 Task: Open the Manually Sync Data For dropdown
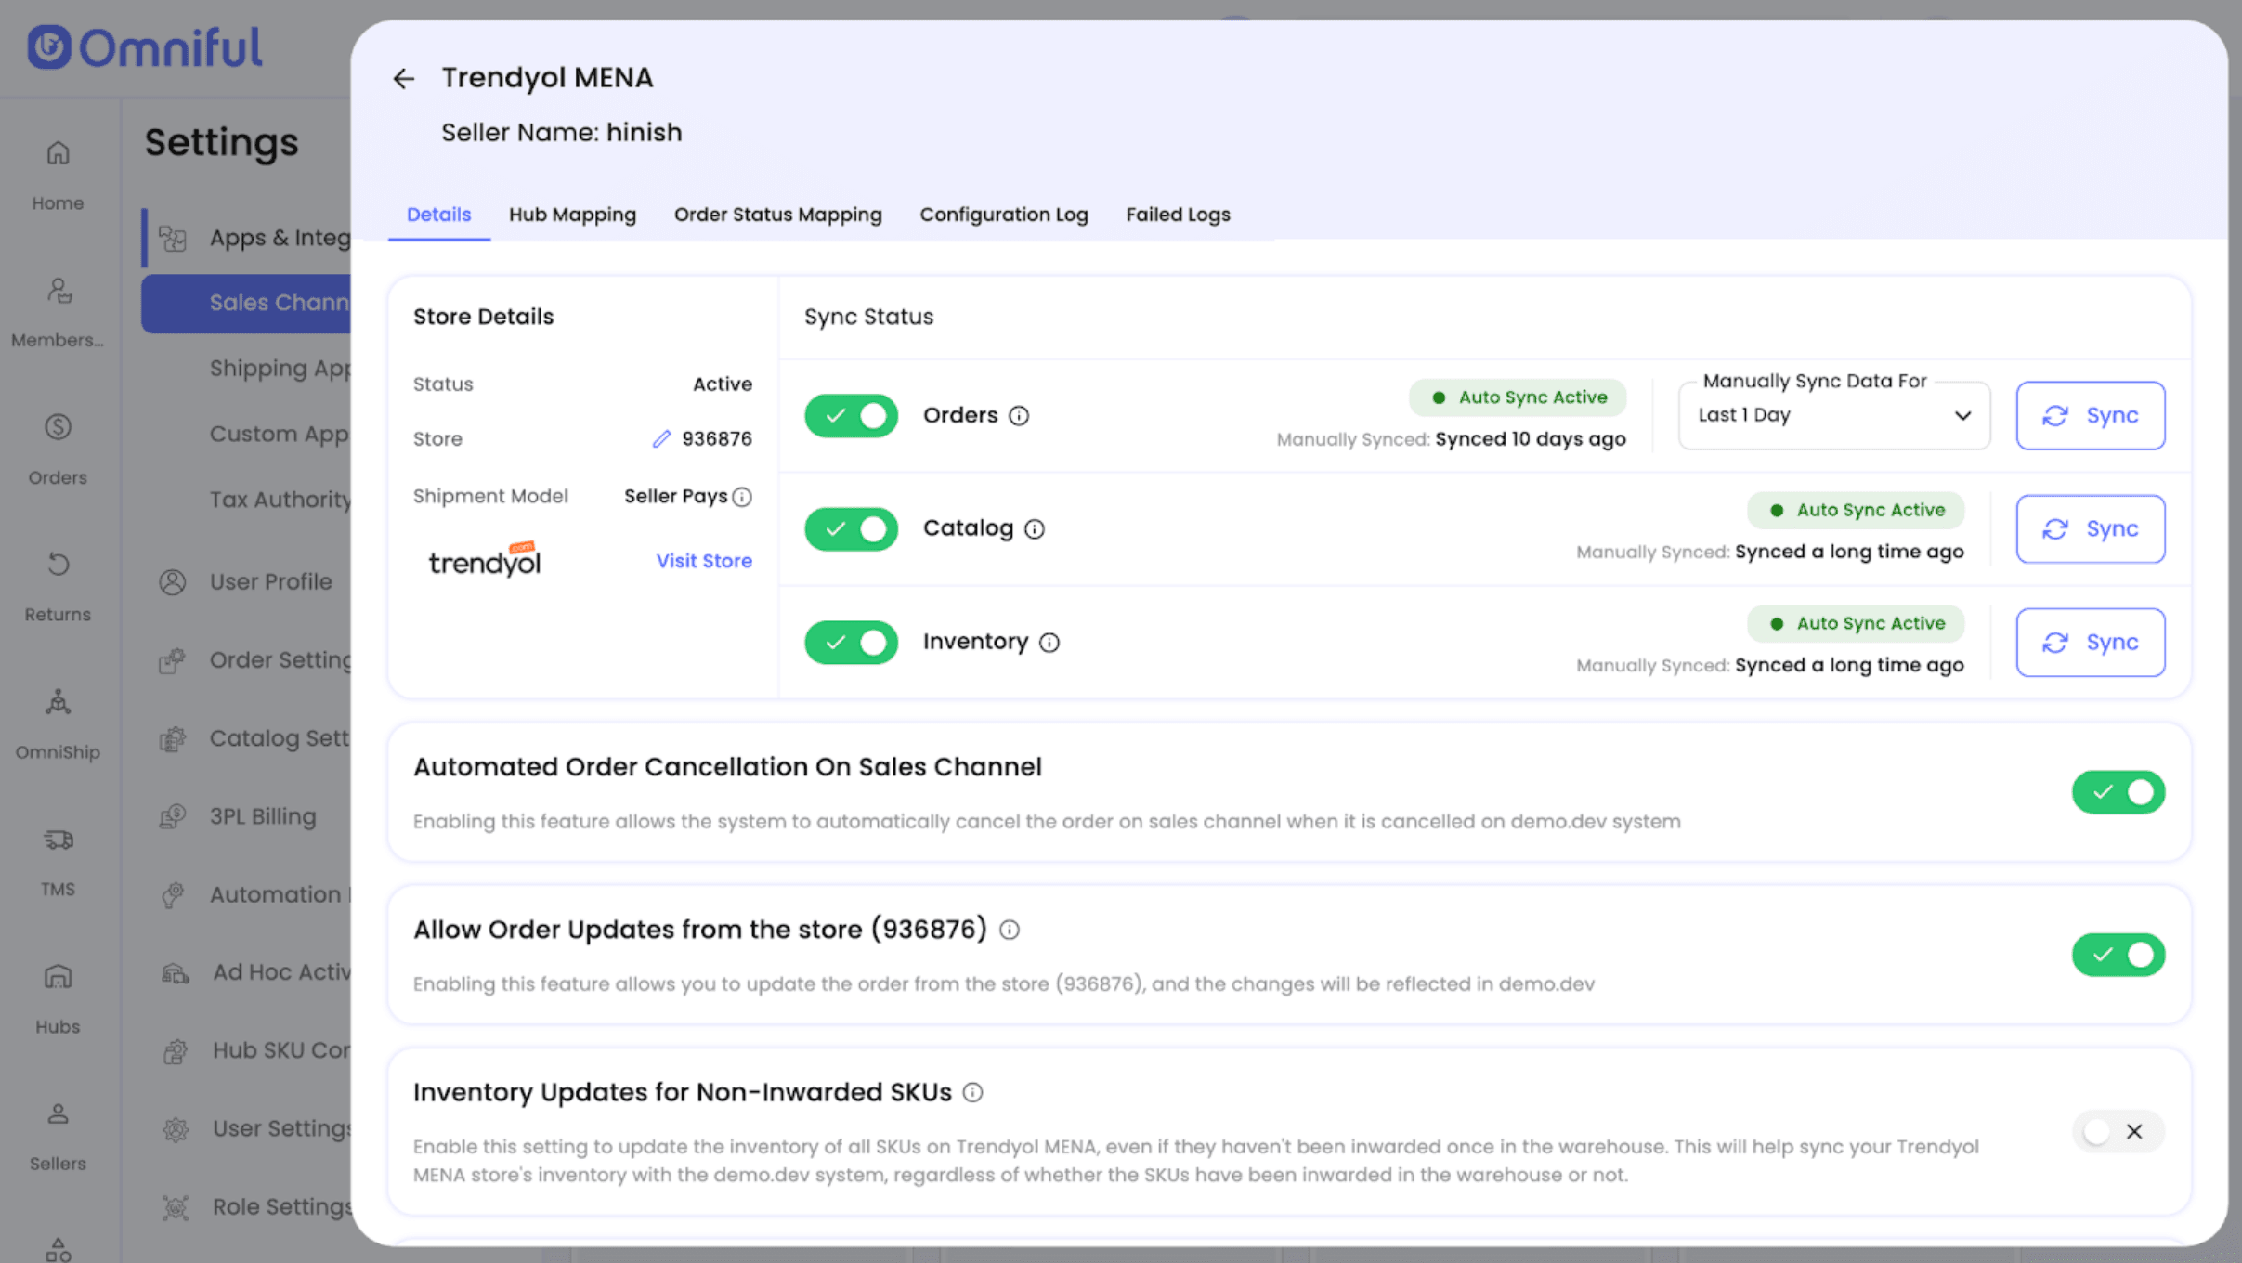point(1833,416)
